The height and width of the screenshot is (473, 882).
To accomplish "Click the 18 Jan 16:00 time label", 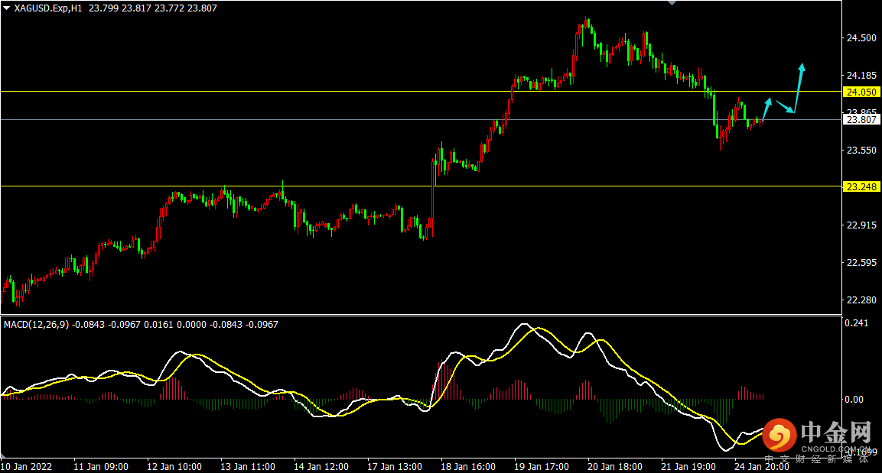I will click(x=468, y=467).
